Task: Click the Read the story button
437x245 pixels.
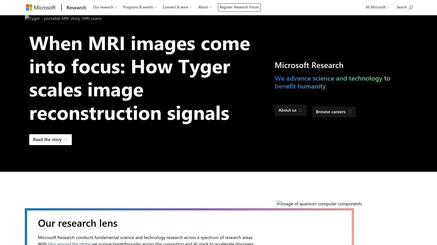Action: [x=51, y=140]
